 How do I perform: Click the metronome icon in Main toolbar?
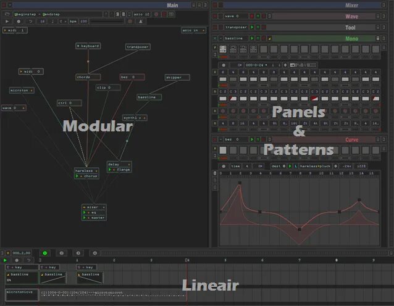coord(141,22)
